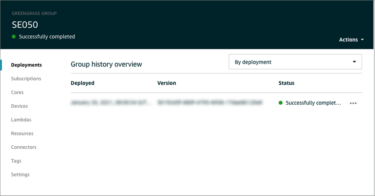Expand the By deployment filter dropdown

click(295, 62)
